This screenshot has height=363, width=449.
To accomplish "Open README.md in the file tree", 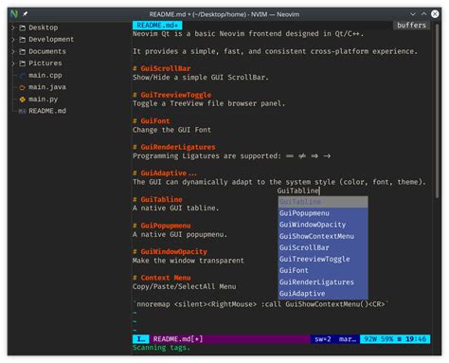I will [47, 111].
